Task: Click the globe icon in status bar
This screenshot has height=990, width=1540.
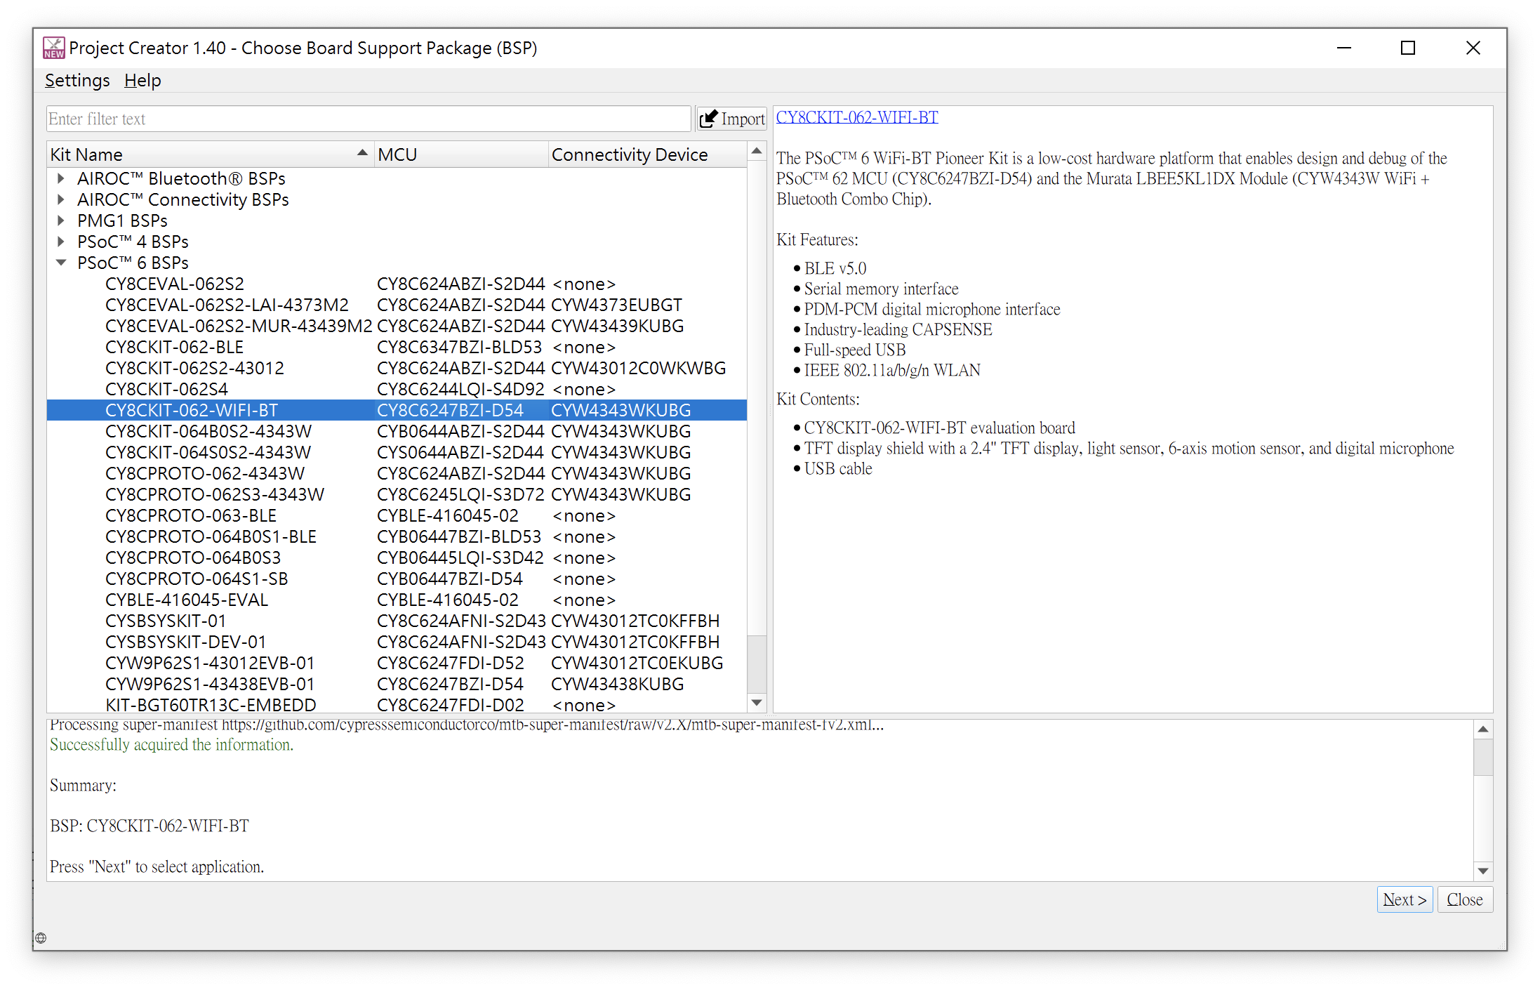Action: point(41,938)
